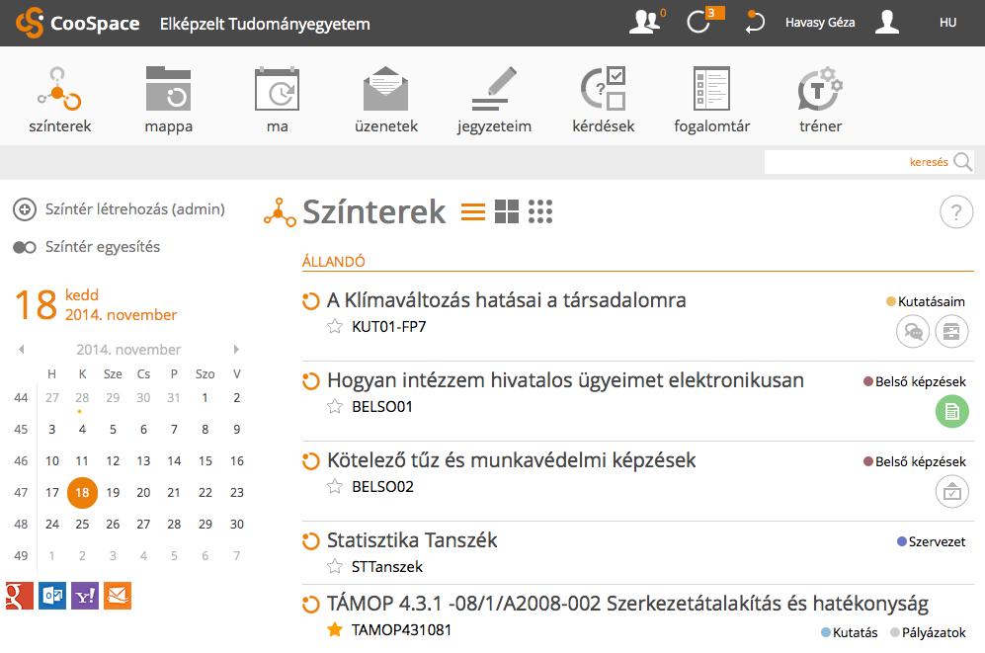
Task: Select November 30 in calendar
Action: 237,524
